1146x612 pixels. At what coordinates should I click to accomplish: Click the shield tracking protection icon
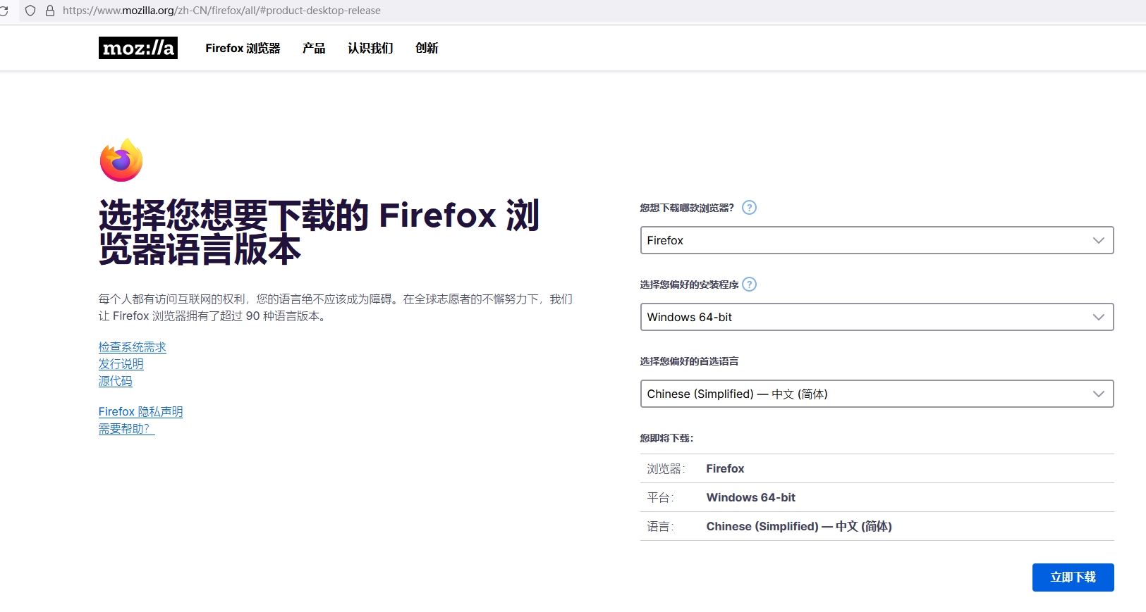pyautogui.click(x=30, y=11)
